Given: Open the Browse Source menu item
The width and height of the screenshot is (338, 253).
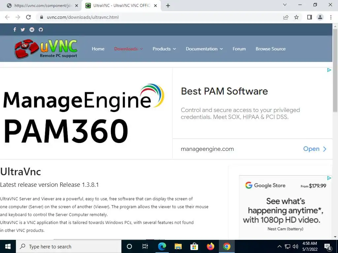Looking at the screenshot, I should (x=271, y=49).
